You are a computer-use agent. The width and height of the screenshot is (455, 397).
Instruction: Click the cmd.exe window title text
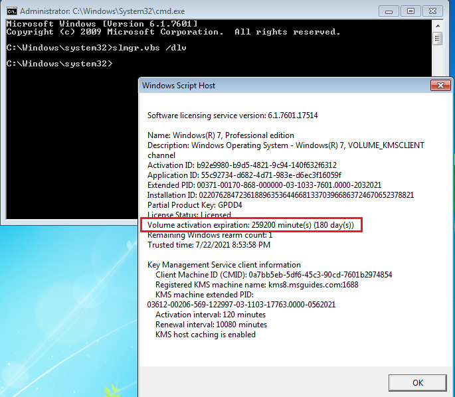102,11
